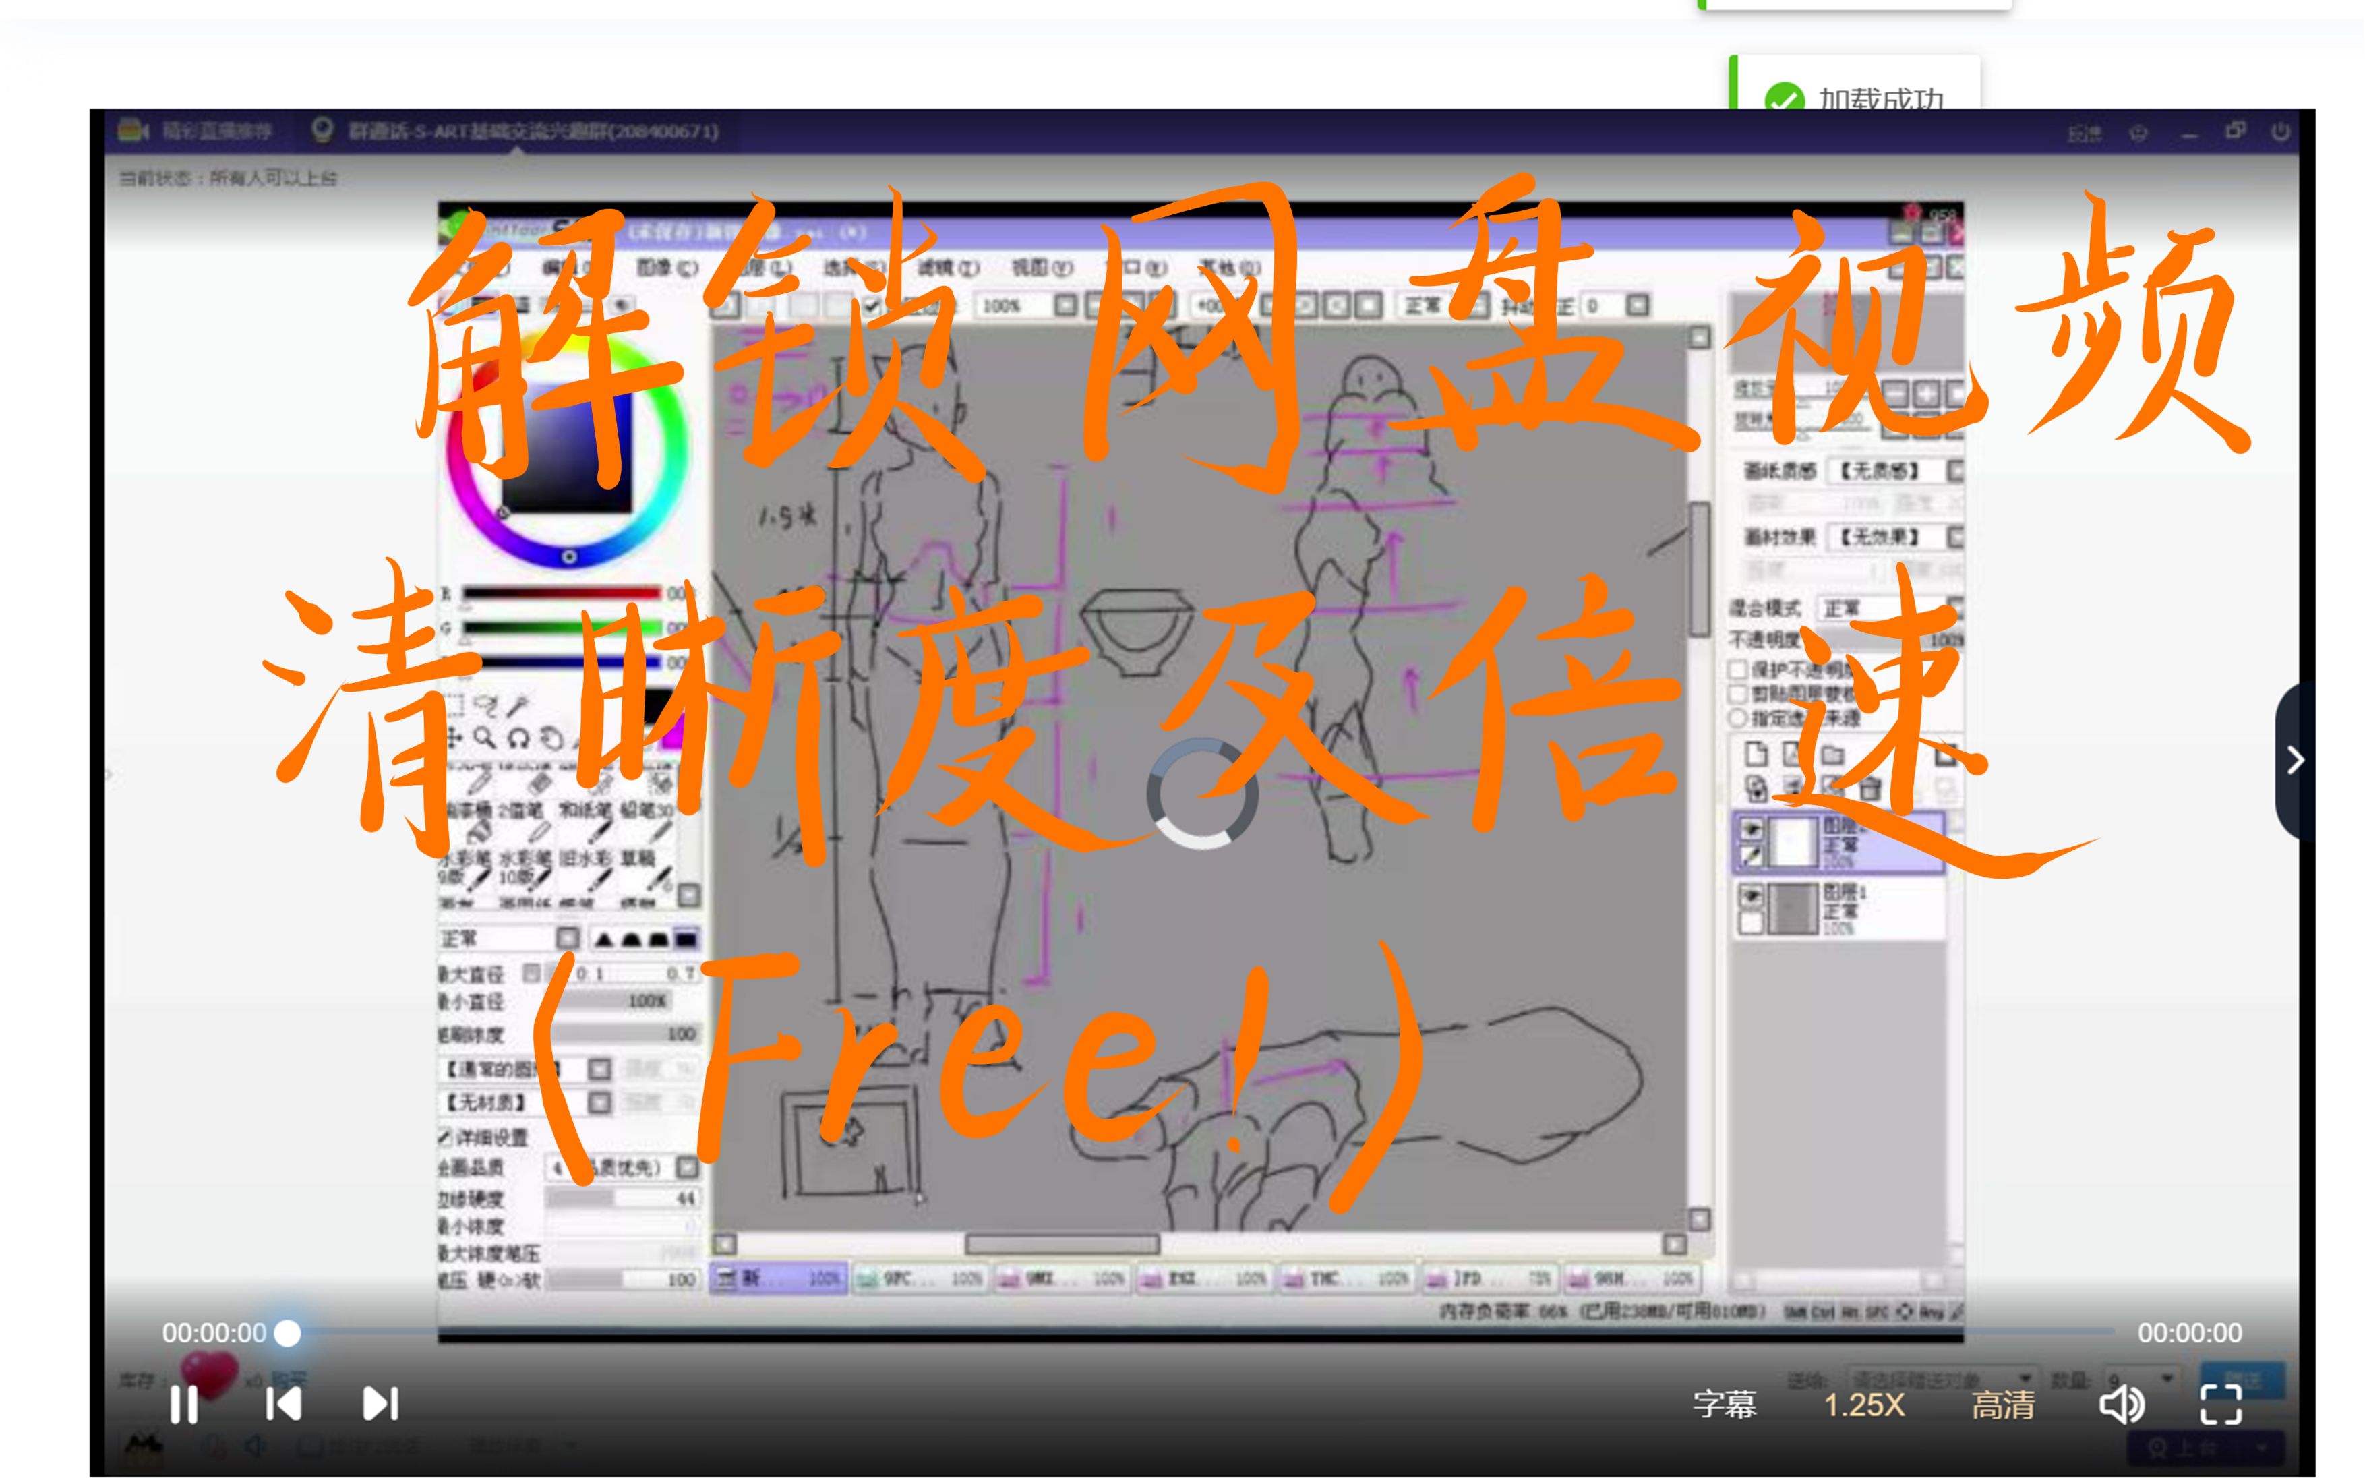Toggle 详细设置 checkbox in brush settings
This screenshot has width=2365, height=1478.
click(446, 1137)
